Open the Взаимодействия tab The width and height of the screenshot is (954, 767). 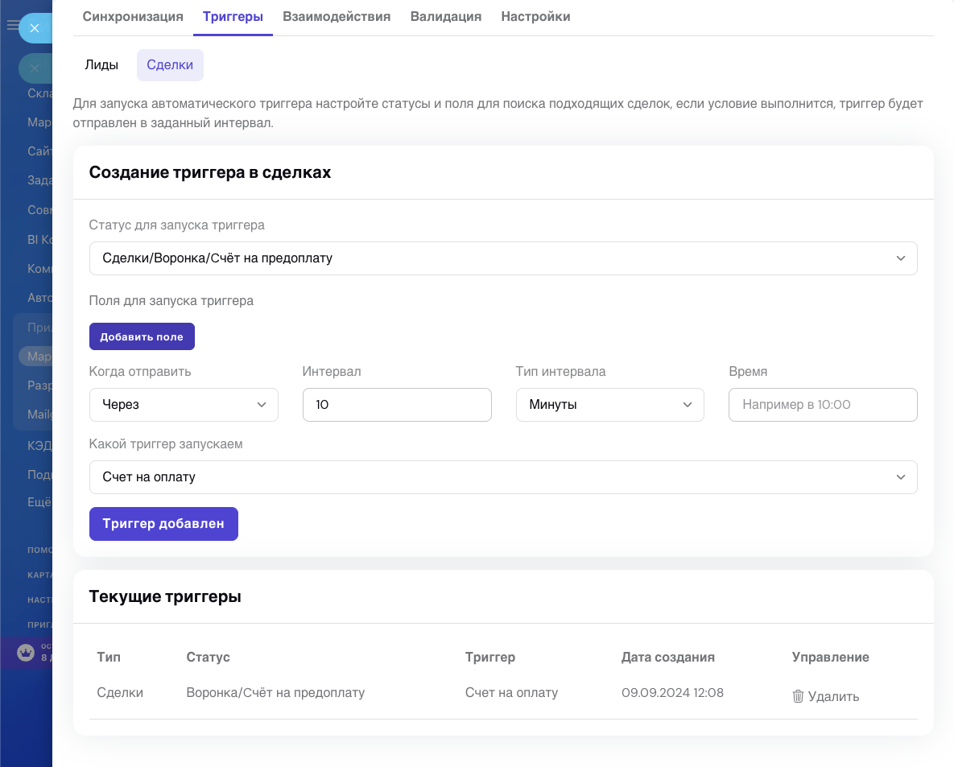tap(337, 16)
